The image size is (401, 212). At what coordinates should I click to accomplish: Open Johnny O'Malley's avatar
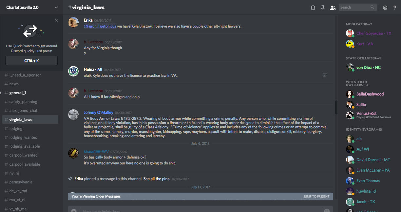73,115
